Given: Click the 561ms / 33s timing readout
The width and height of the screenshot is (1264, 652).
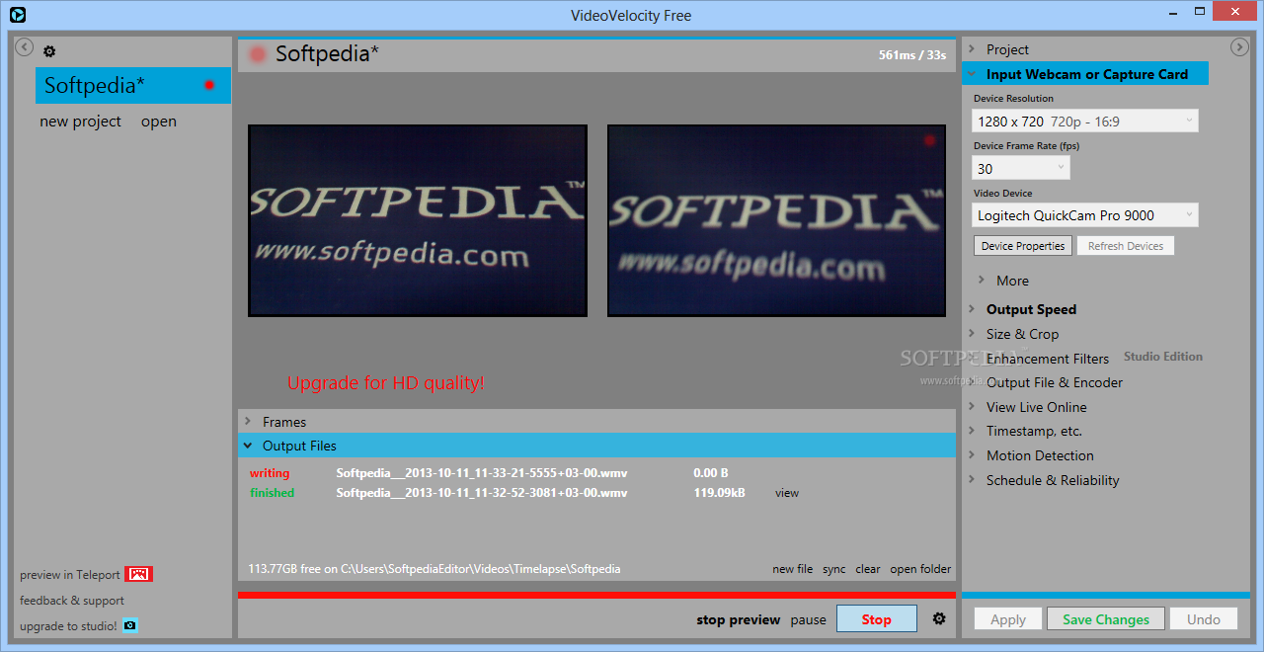Looking at the screenshot, I should (x=912, y=55).
